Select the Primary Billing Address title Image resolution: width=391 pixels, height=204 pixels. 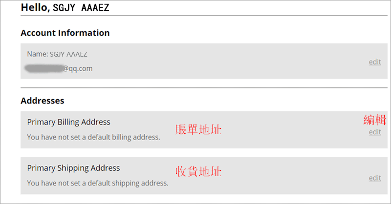68,122
